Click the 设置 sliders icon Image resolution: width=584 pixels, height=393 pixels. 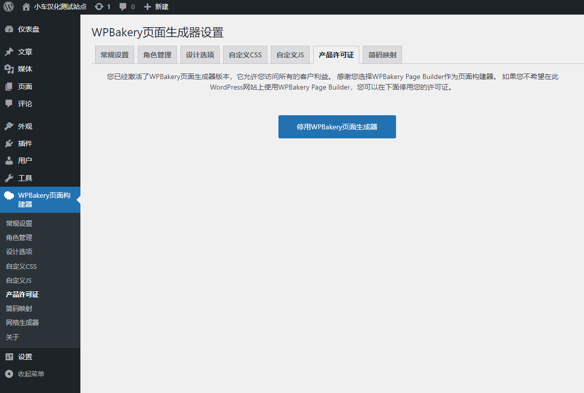pyautogui.click(x=10, y=357)
